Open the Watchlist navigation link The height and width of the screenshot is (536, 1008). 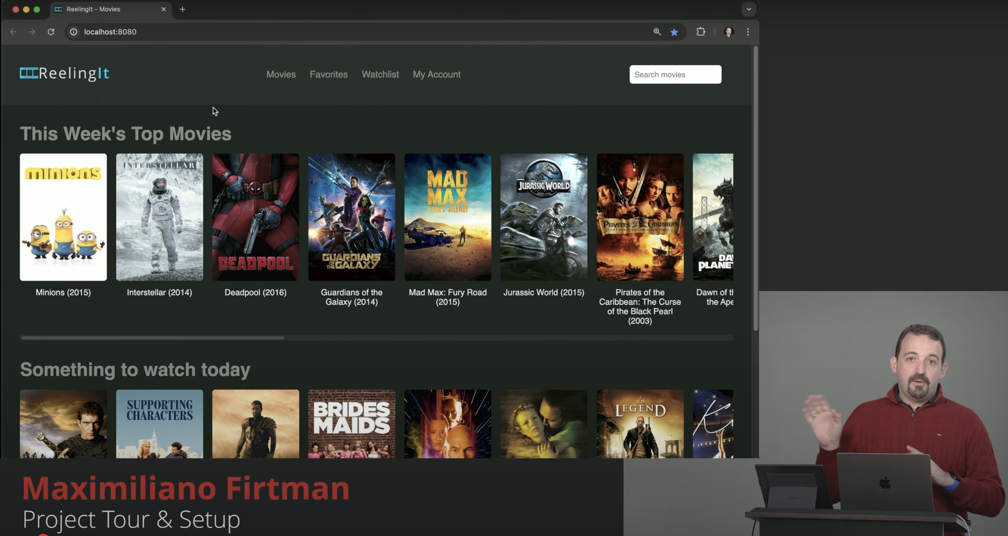point(380,74)
